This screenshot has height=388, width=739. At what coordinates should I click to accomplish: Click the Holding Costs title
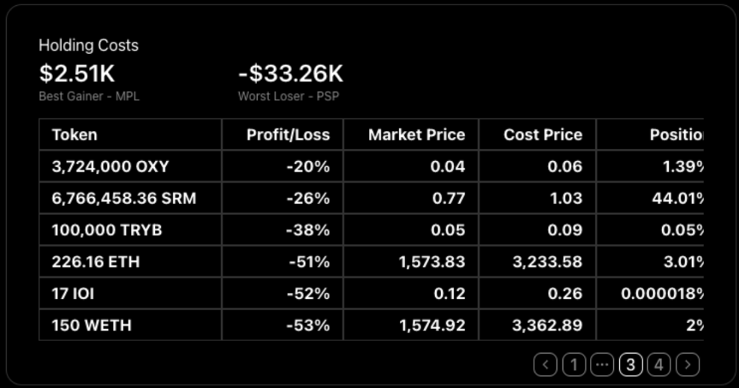89,46
